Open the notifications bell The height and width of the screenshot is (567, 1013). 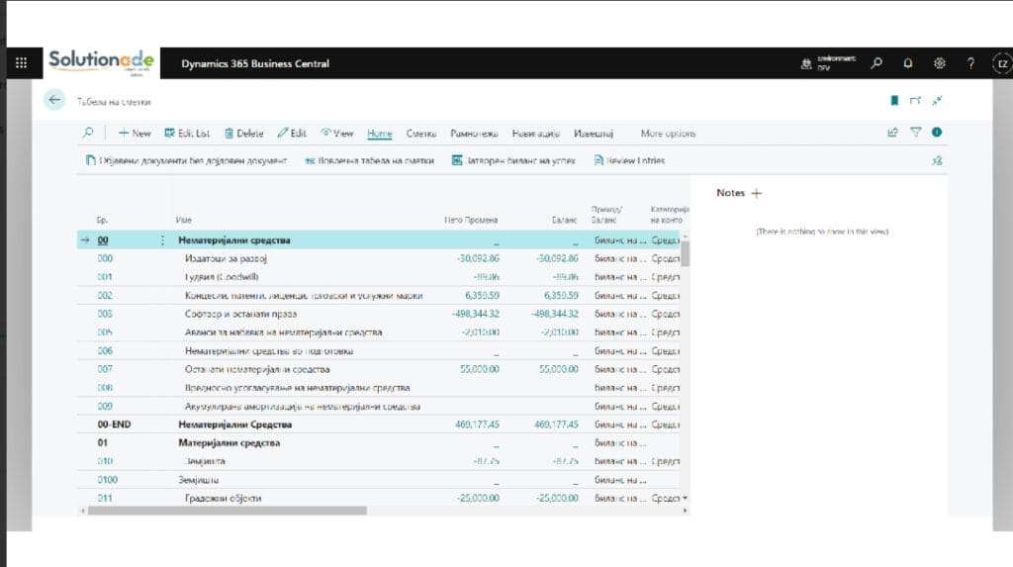908,63
